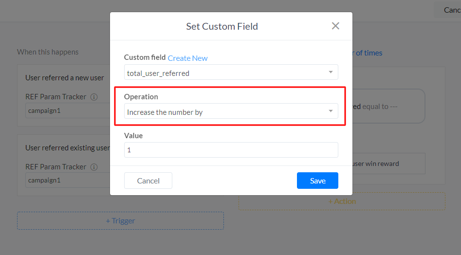Click the Value input field

(231, 150)
